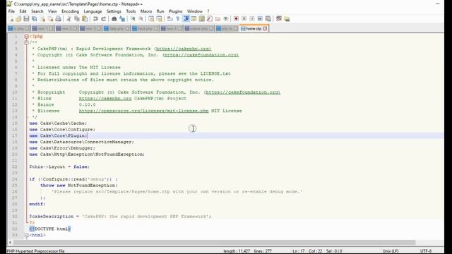452x254 pixels.
Task: Click the spell-check plugin icon in toolbar
Action: point(279,19)
